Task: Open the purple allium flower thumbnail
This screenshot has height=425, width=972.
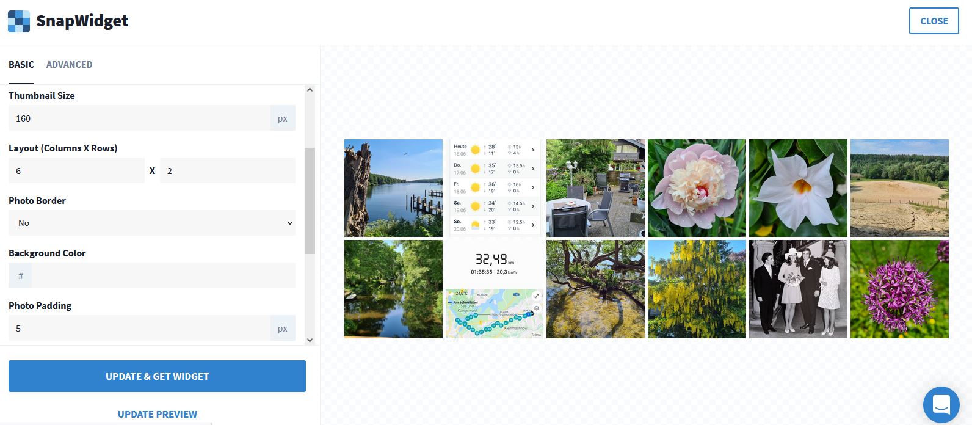Action: [899, 289]
